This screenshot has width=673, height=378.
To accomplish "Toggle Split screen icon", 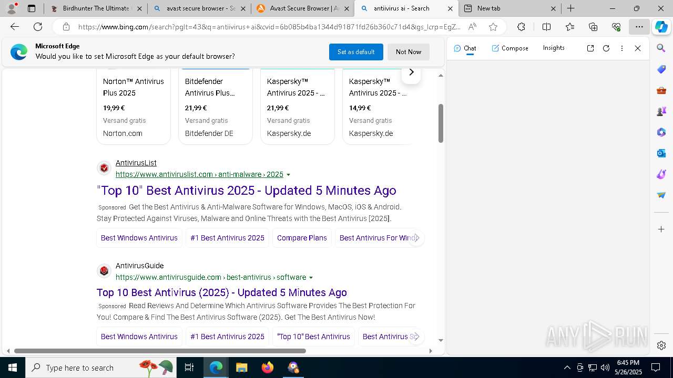I will pos(546,27).
